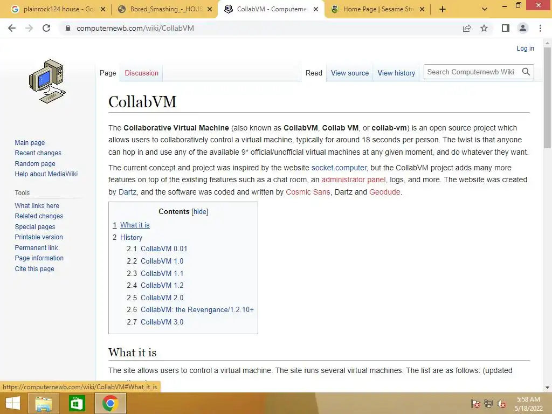
Task: Click the wiki search magnifier icon
Action: point(526,72)
